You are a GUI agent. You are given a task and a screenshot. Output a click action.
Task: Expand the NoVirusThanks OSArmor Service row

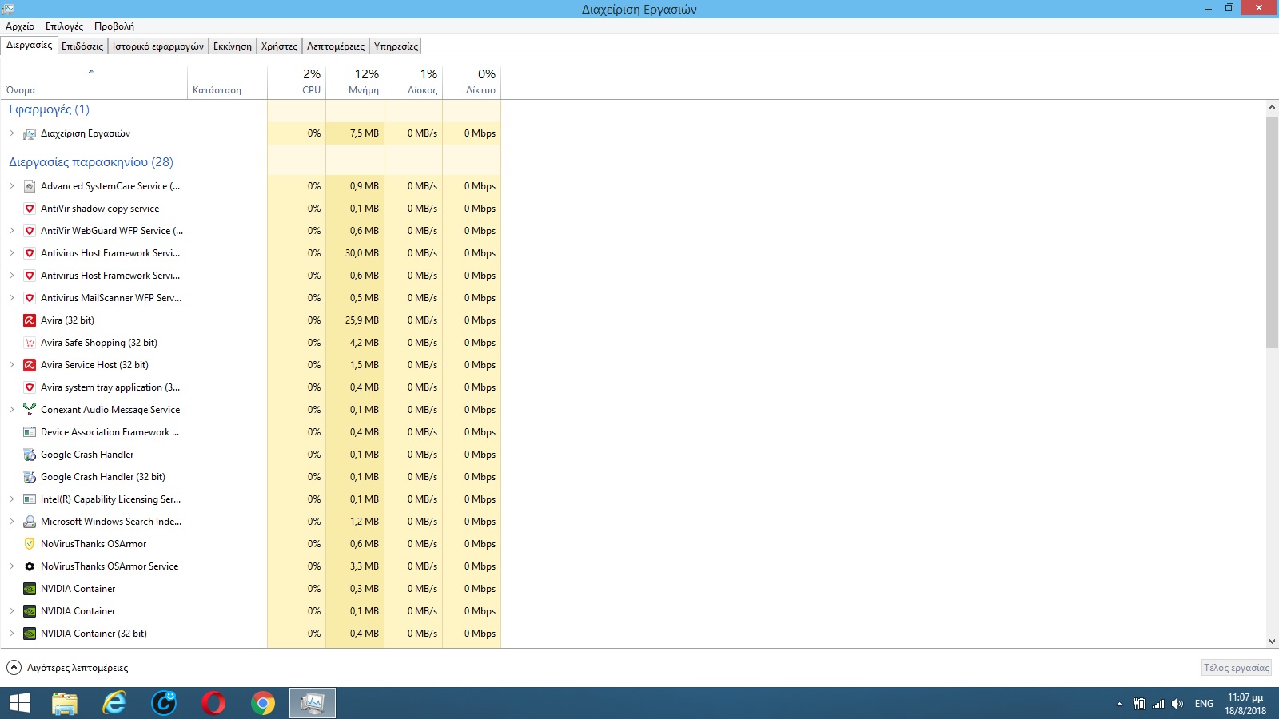coord(11,566)
